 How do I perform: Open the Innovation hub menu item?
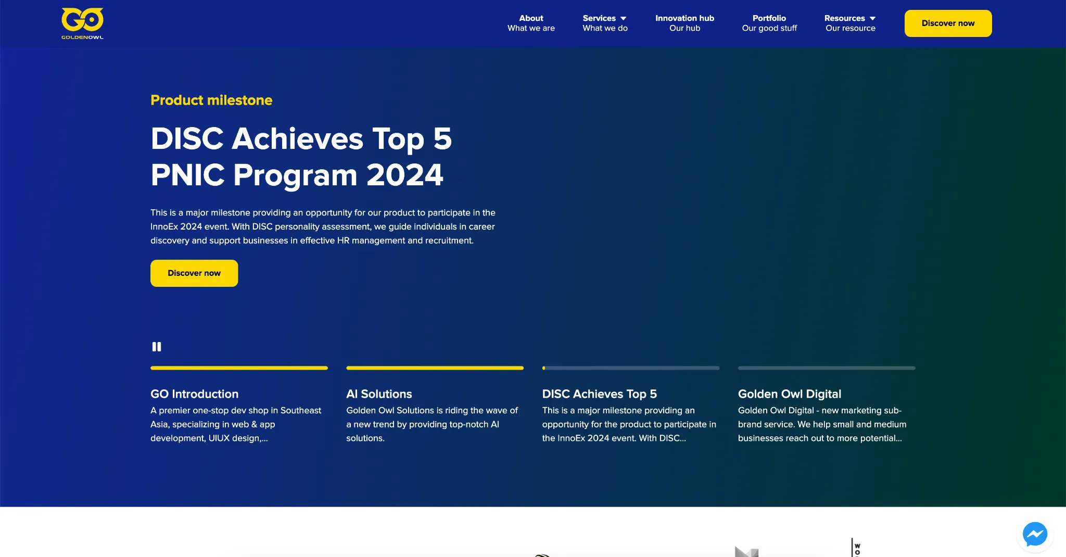[684, 23]
